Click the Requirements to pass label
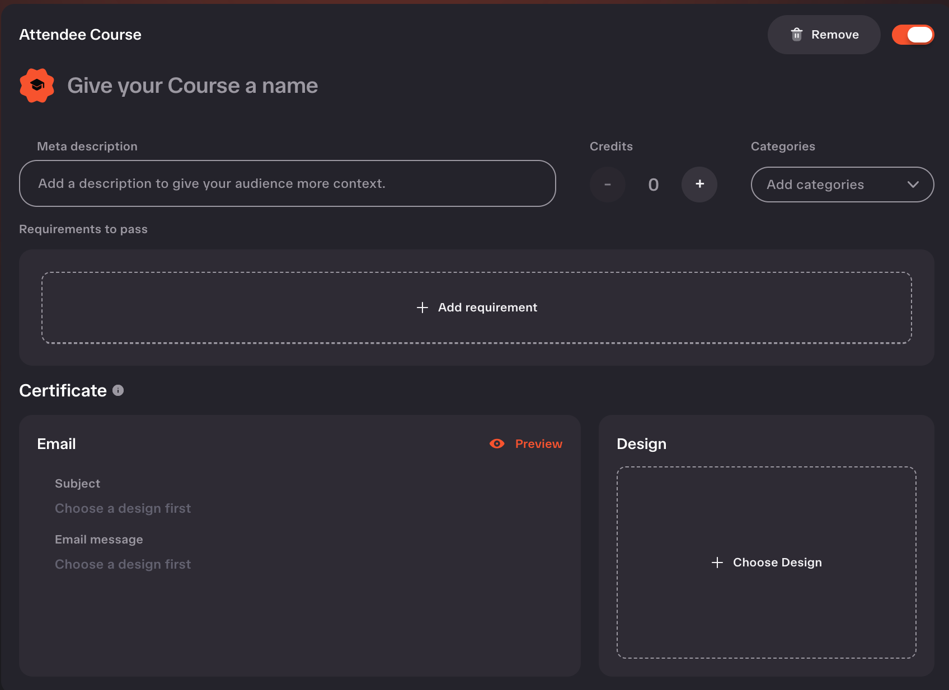949x690 pixels. pyautogui.click(x=83, y=229)
